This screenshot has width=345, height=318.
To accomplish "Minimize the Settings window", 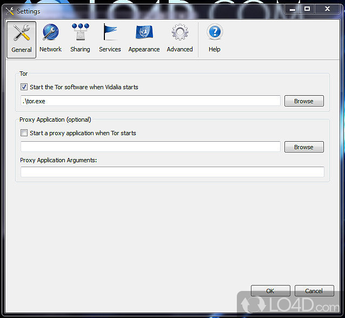I will [x=293, y=9].
